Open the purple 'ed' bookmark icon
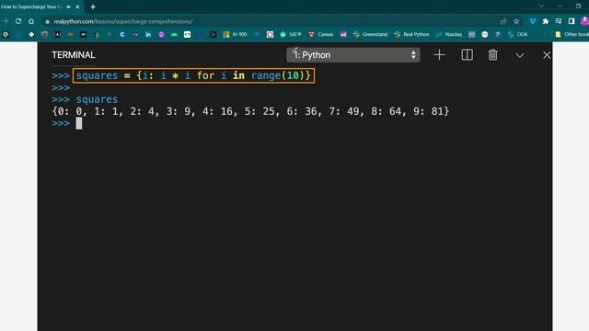589x331 pixels. click(343, 34)
